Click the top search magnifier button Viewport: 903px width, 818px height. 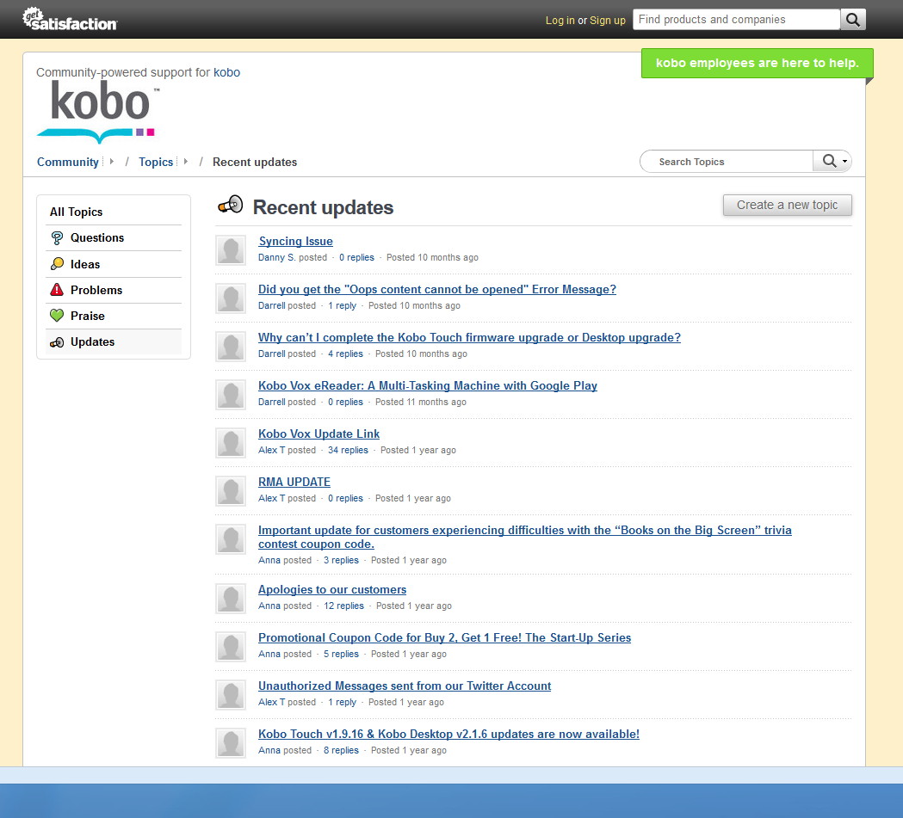click(852, 20)
